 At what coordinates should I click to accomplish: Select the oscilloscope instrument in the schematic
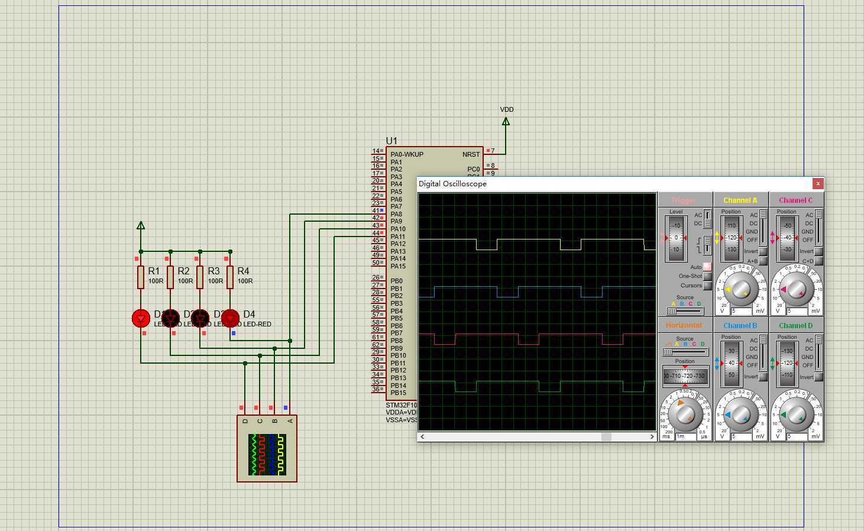267,449
